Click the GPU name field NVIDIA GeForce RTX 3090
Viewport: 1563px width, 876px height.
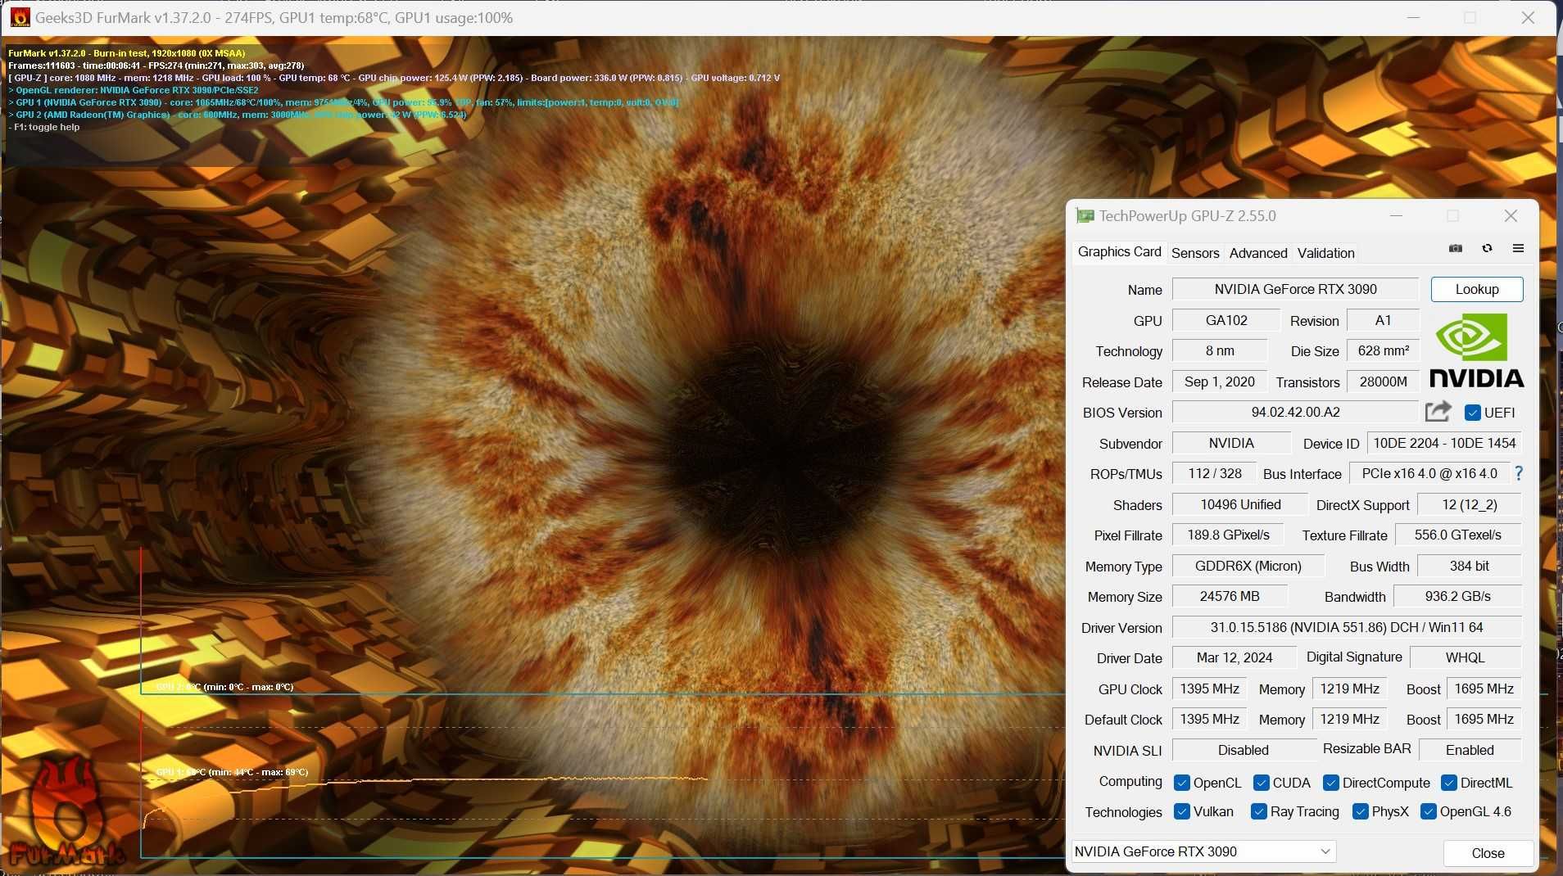1295,289
